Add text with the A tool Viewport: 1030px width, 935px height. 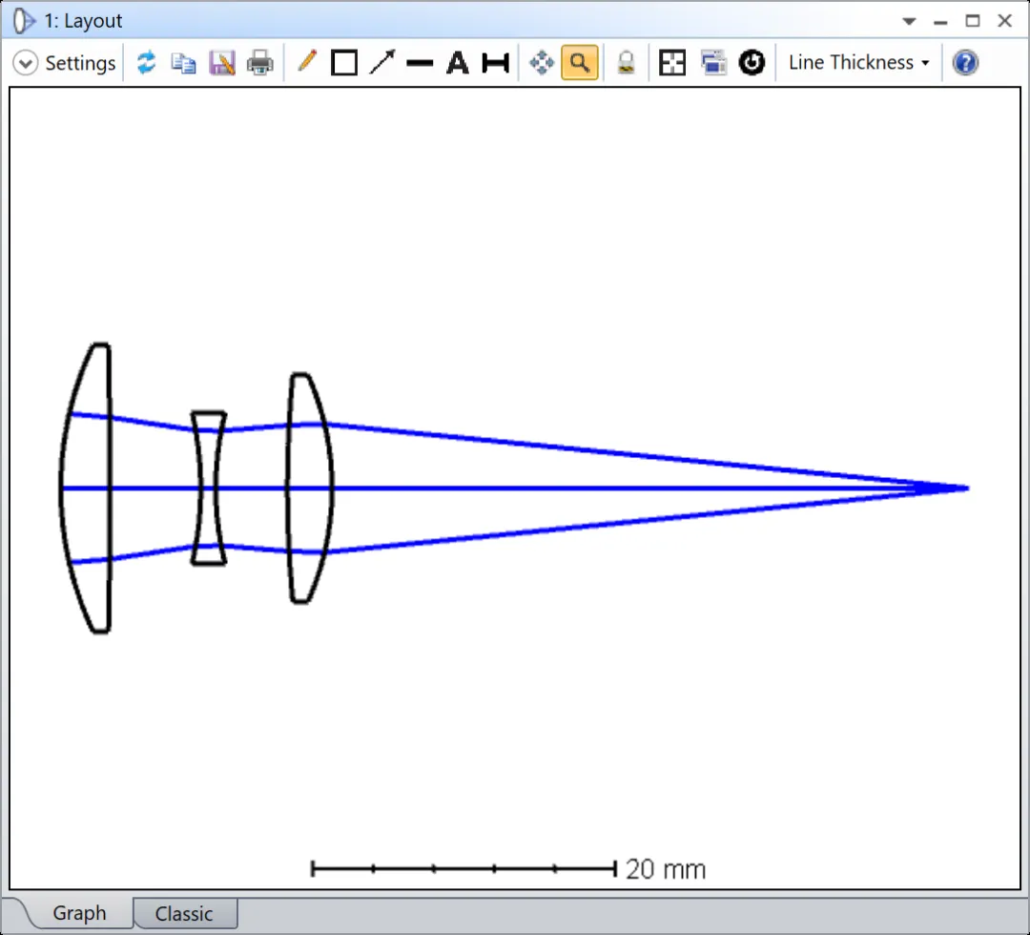tap(458, 63)
